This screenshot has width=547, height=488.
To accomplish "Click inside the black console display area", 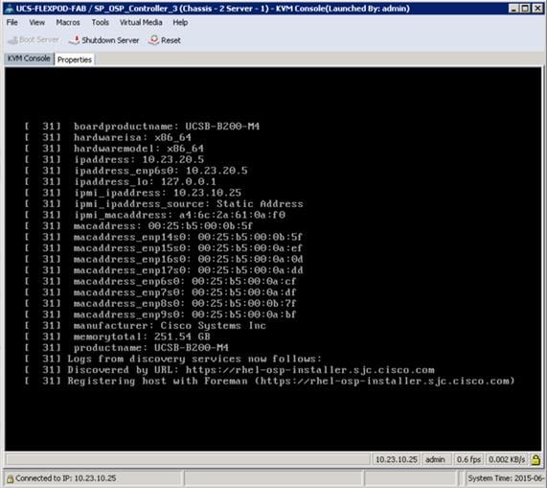I will [273, 259].
